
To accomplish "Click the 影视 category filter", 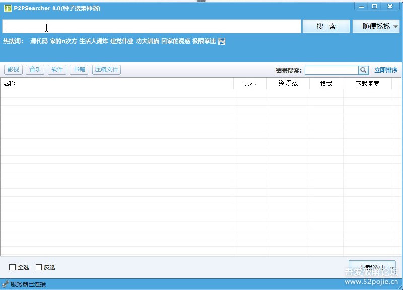I will (x=13, y=69).
